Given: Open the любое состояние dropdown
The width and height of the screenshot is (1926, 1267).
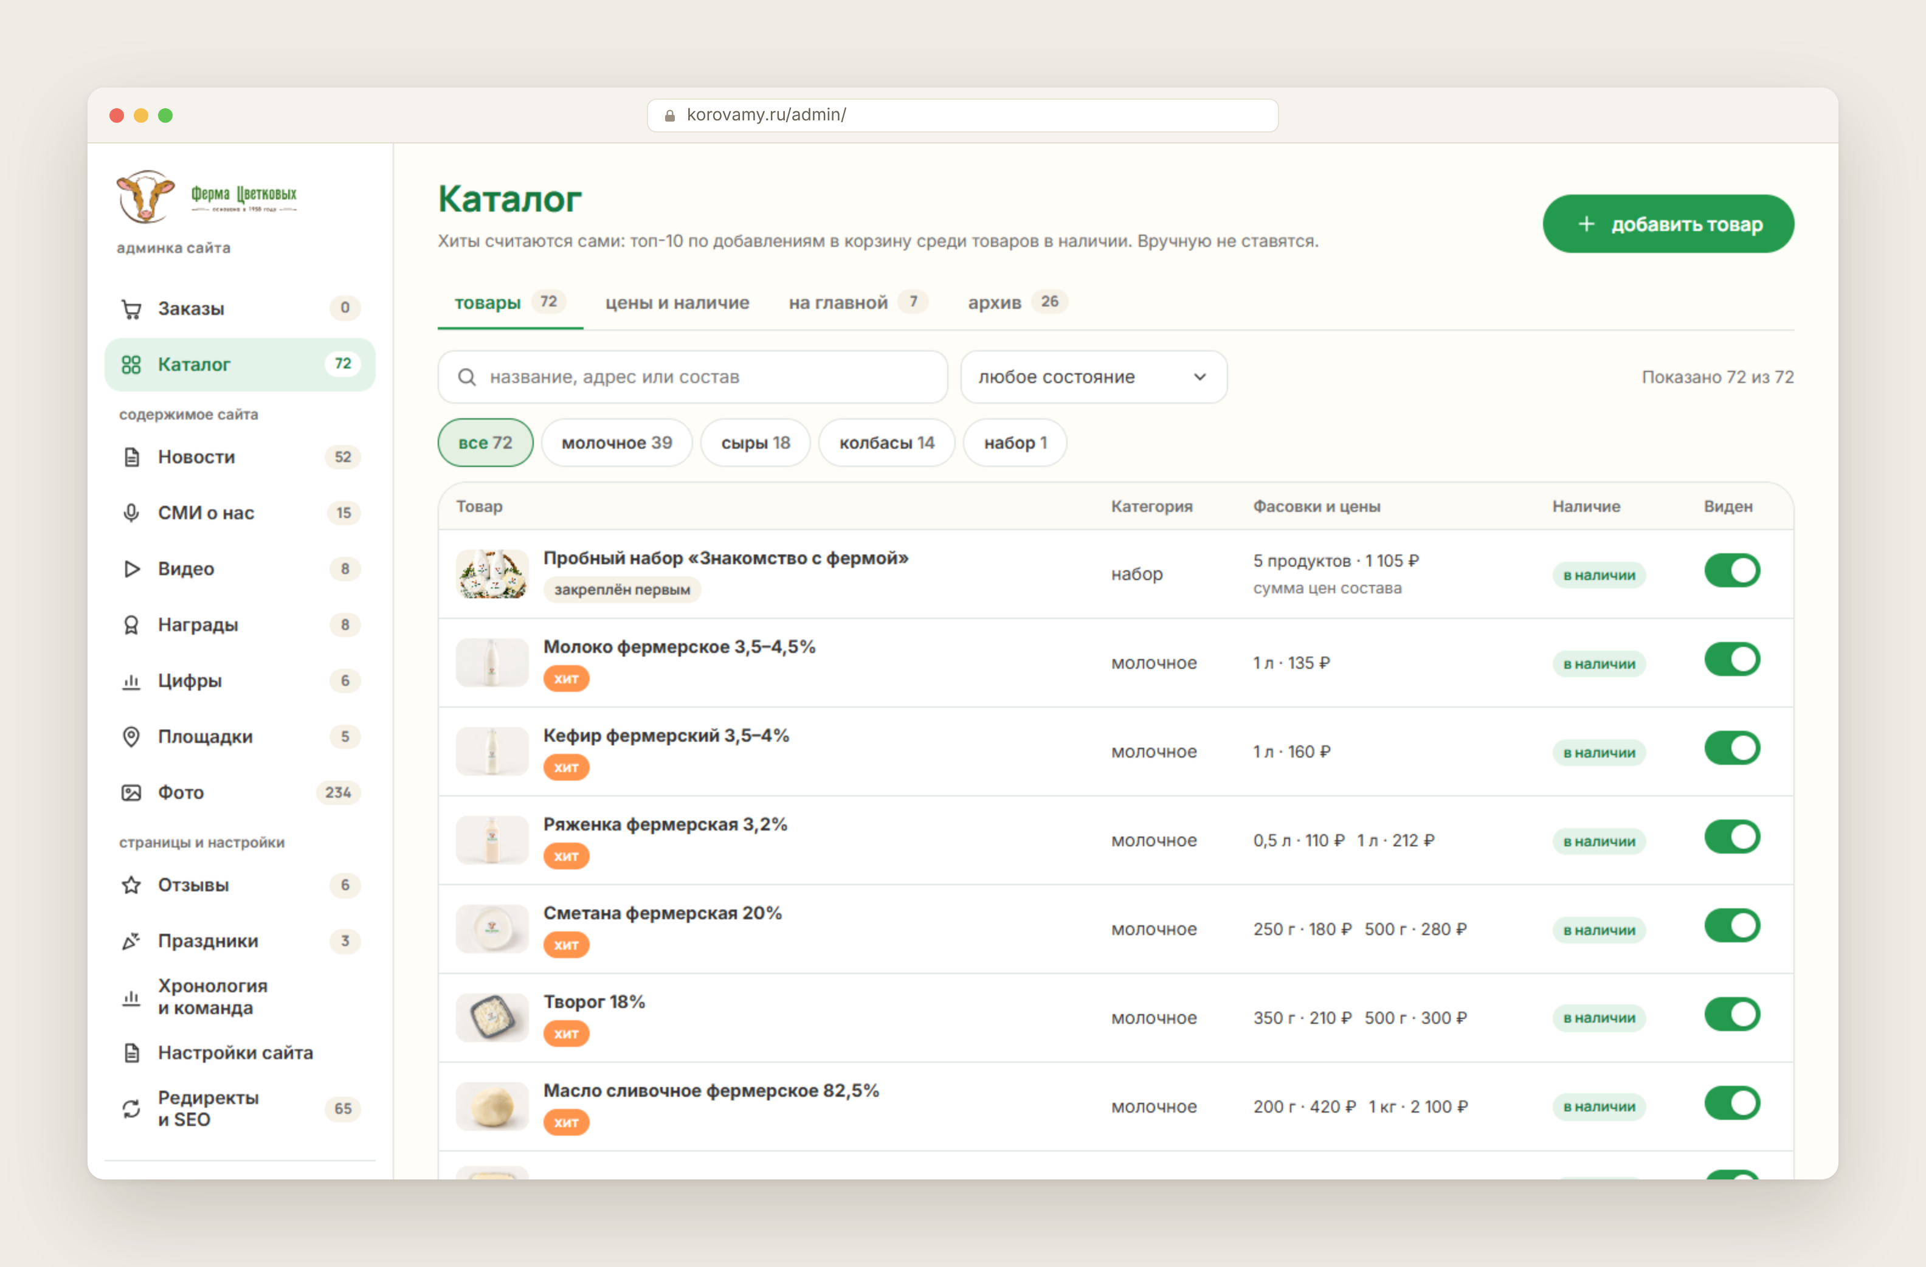Looking at the screenshot, I should [1093, 377].
